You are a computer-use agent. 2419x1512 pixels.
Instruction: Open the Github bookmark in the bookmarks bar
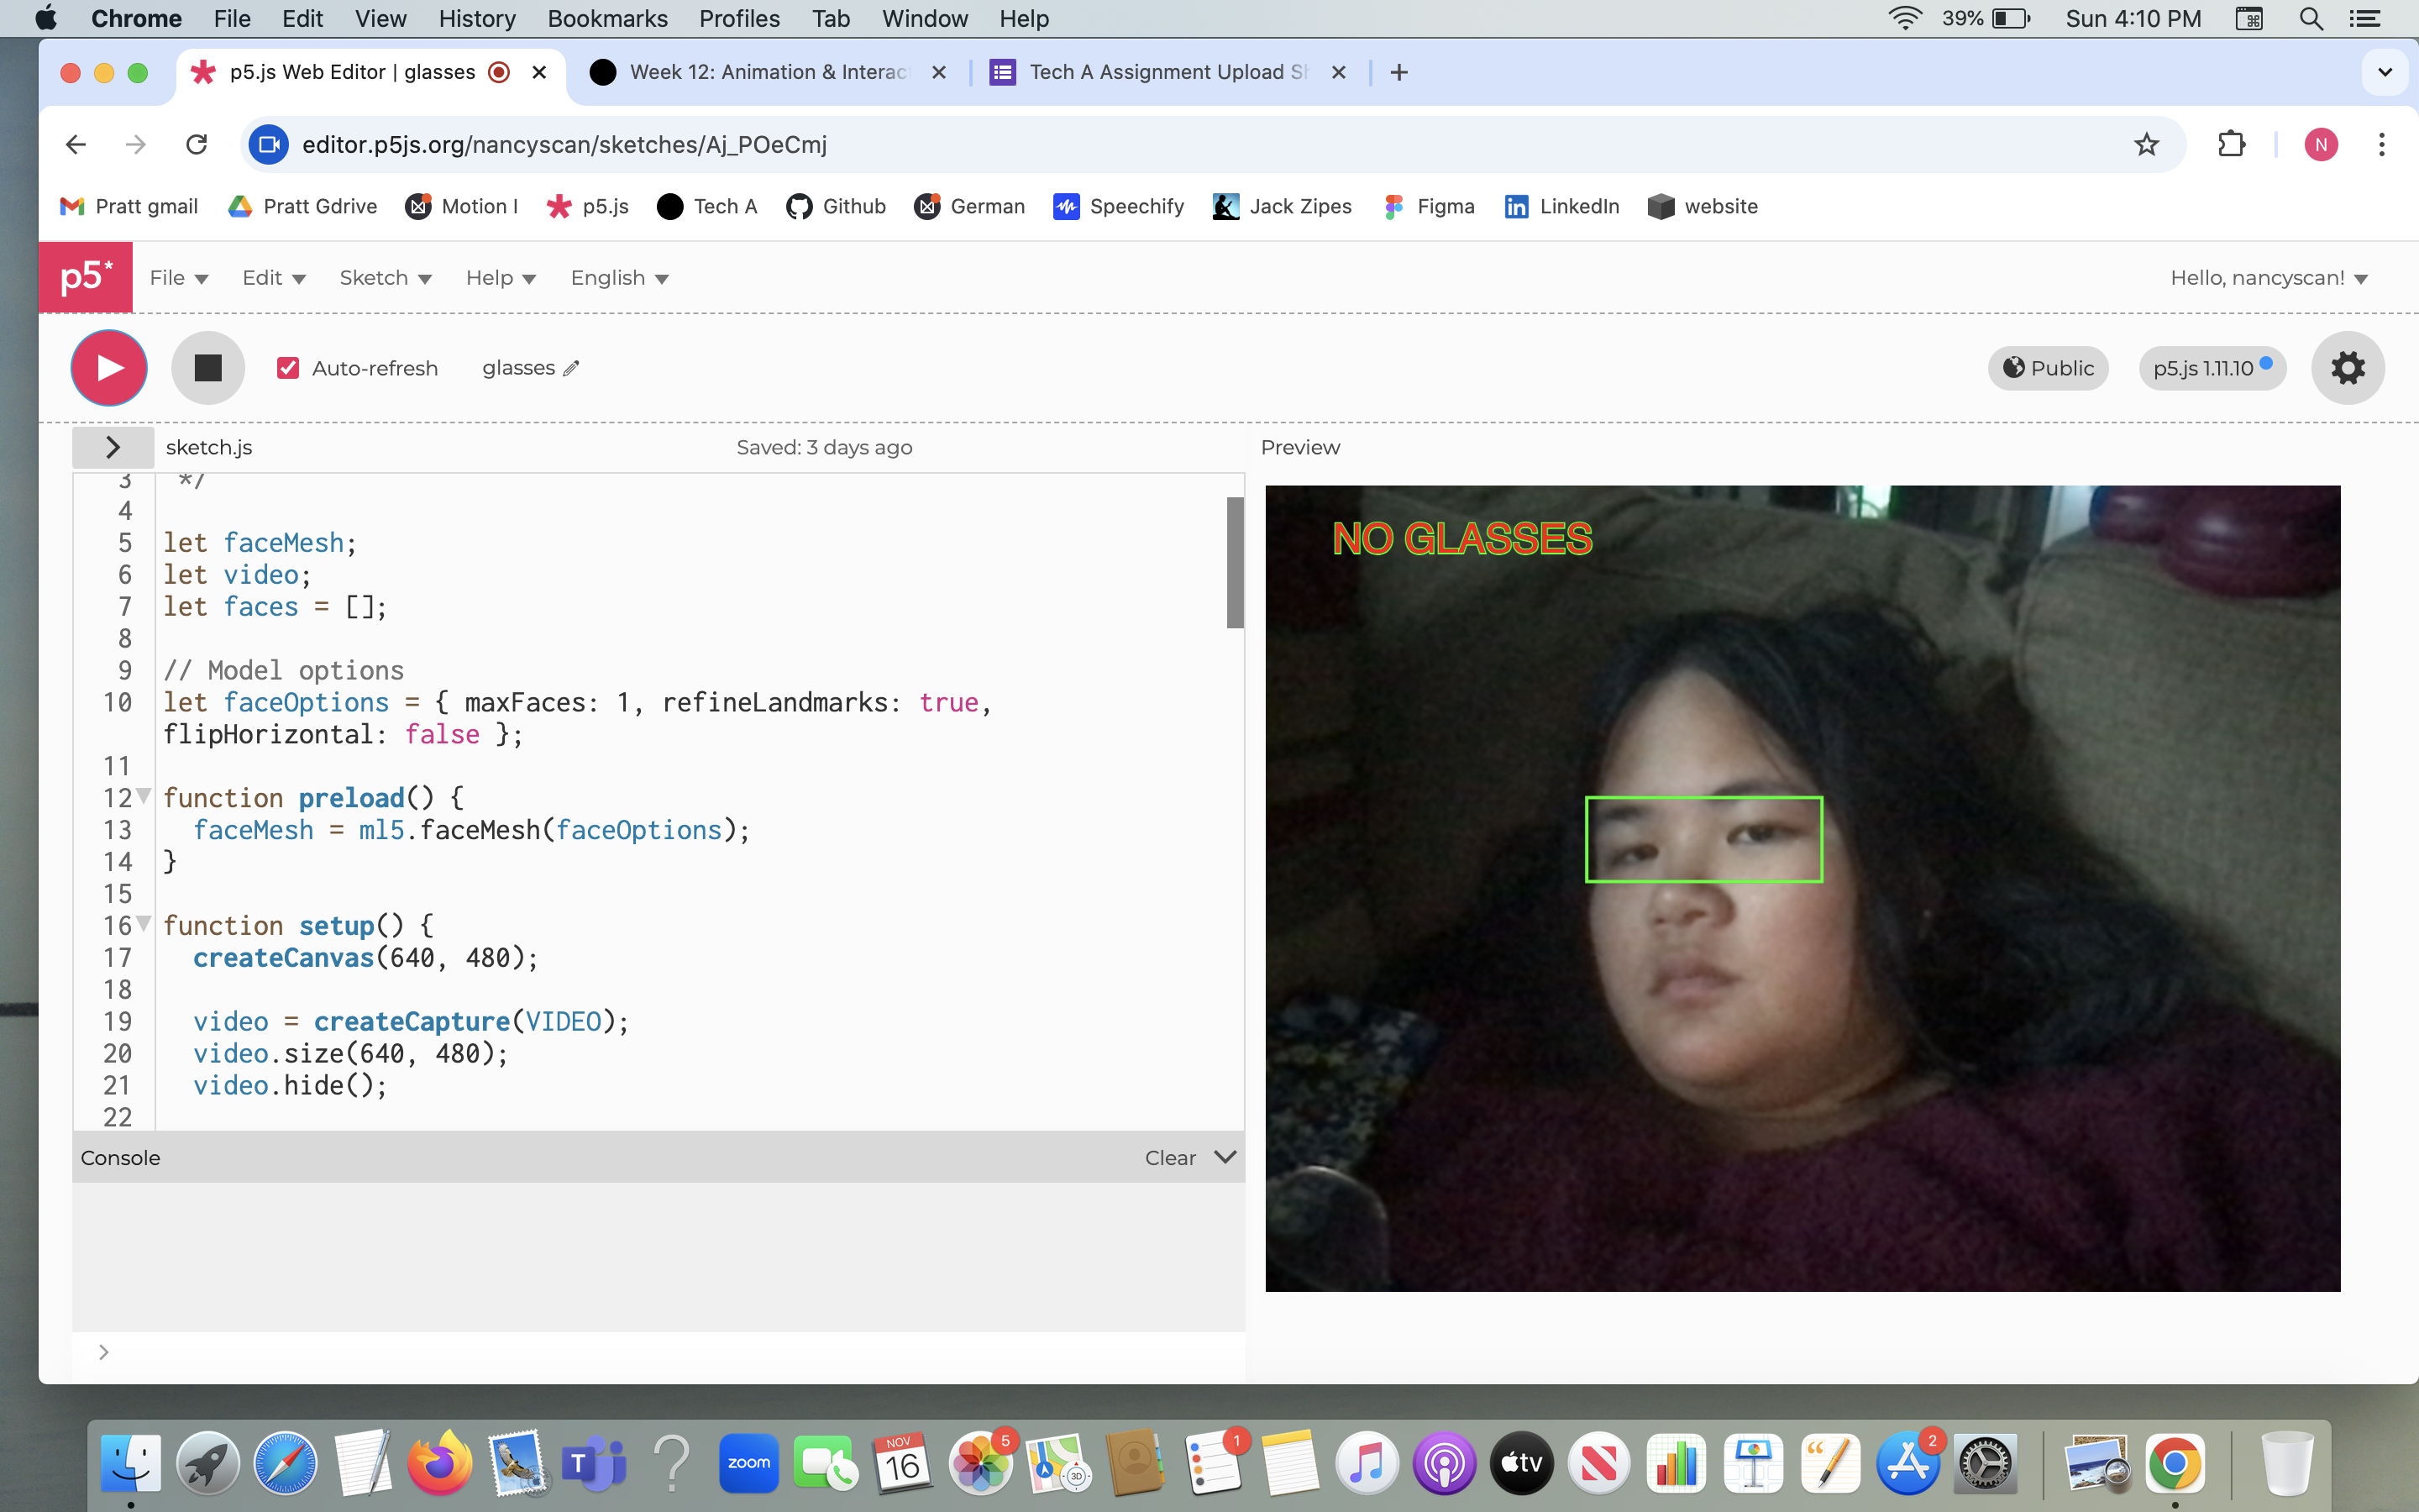pos(836,206)
